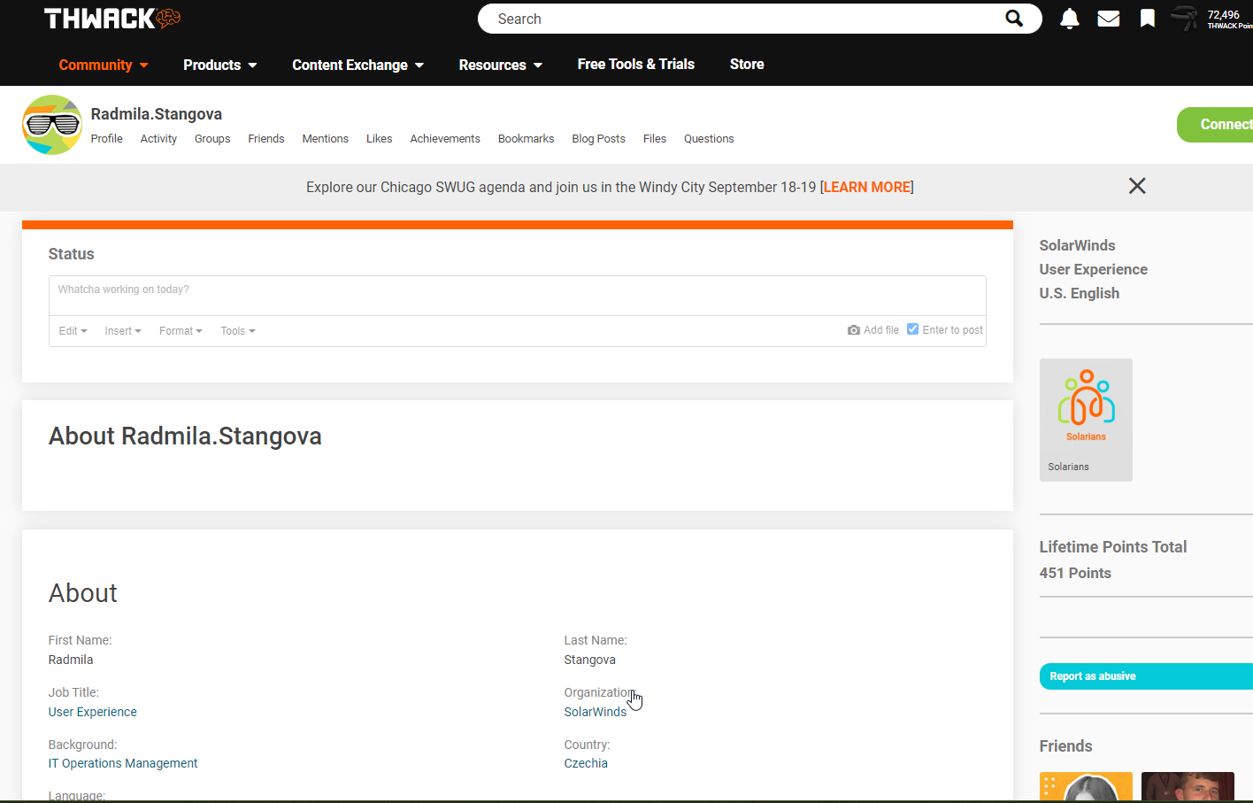
Task: Go to Free Tools & Trials
Action: point(636,64)
